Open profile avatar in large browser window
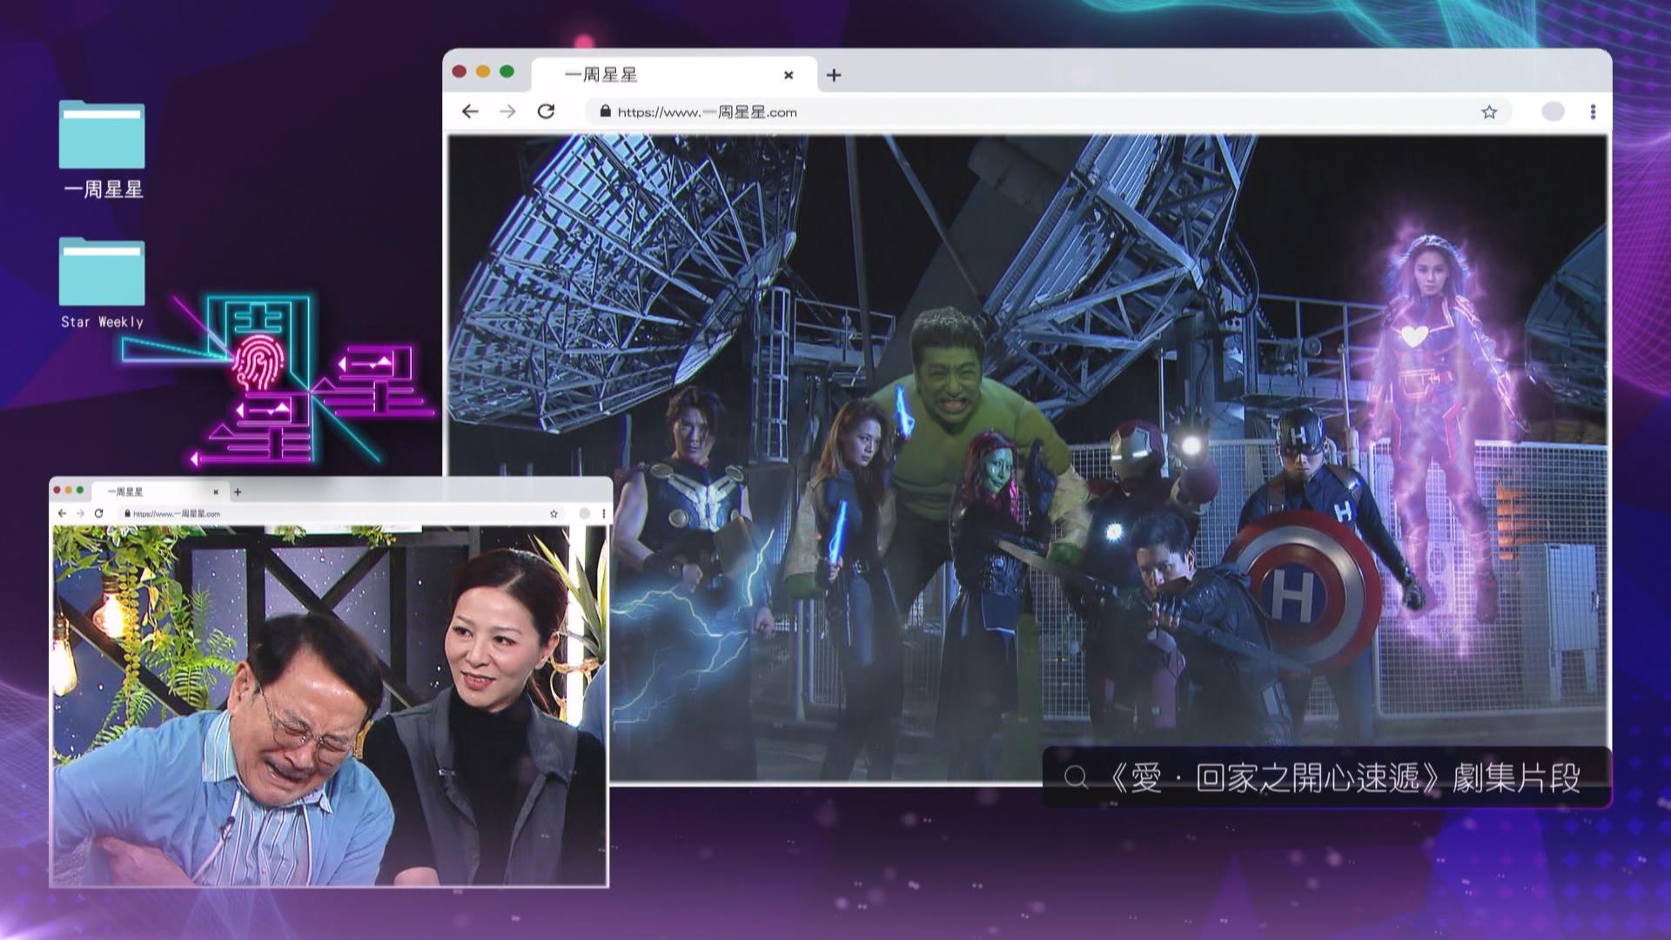Viewport: 1671px width, 940px height. pyautogui.click(x=1553, y=111)
